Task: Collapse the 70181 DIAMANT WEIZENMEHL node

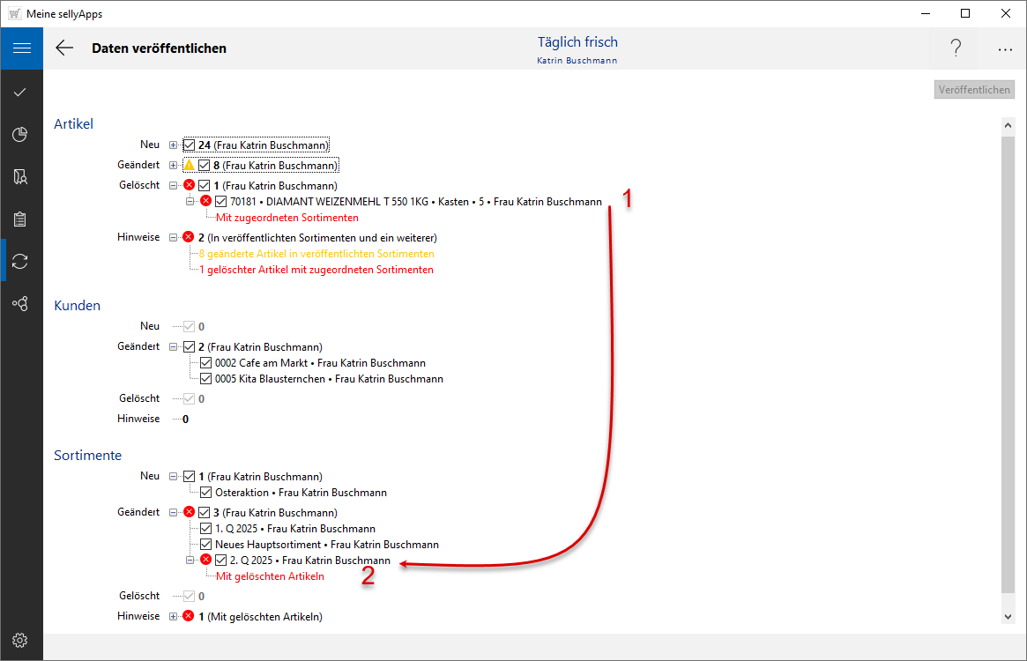Action: [x=190, y=201]
